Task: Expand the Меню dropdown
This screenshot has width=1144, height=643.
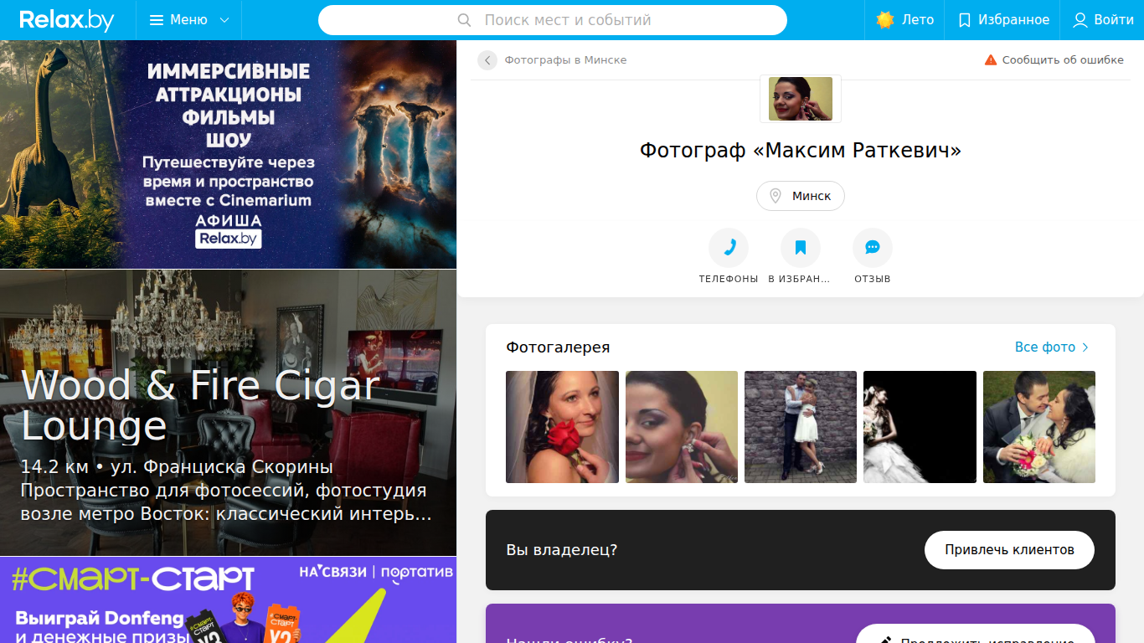Action: coord(189,20)
